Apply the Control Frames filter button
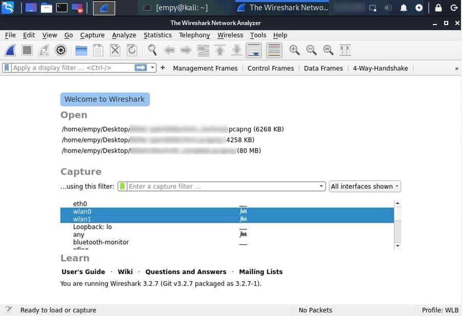 pyautogui.click(x=270, y=68)
